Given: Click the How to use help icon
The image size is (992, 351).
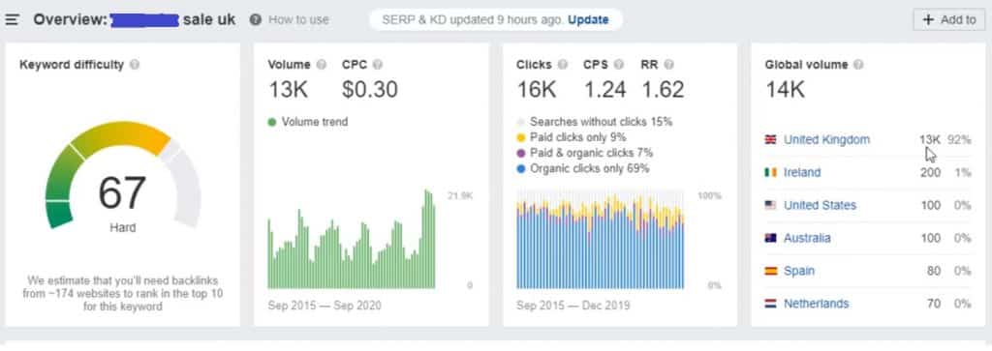Looking at the screenshot, I should pyautogui.click(x=255, y=19).
